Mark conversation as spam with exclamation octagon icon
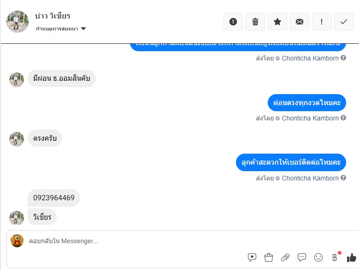The height and width of the screenshot is (269, 359). pyautogui.click(x=233, y=22)
